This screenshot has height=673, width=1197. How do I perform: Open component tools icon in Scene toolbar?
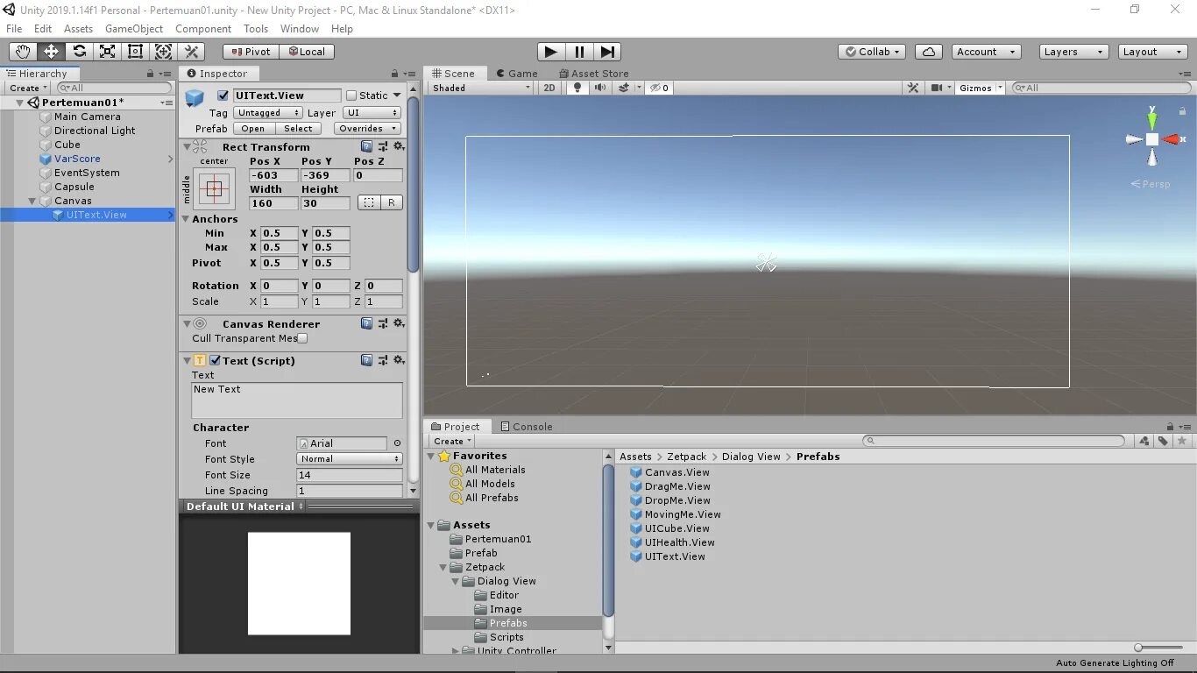[x=913, y=88]
